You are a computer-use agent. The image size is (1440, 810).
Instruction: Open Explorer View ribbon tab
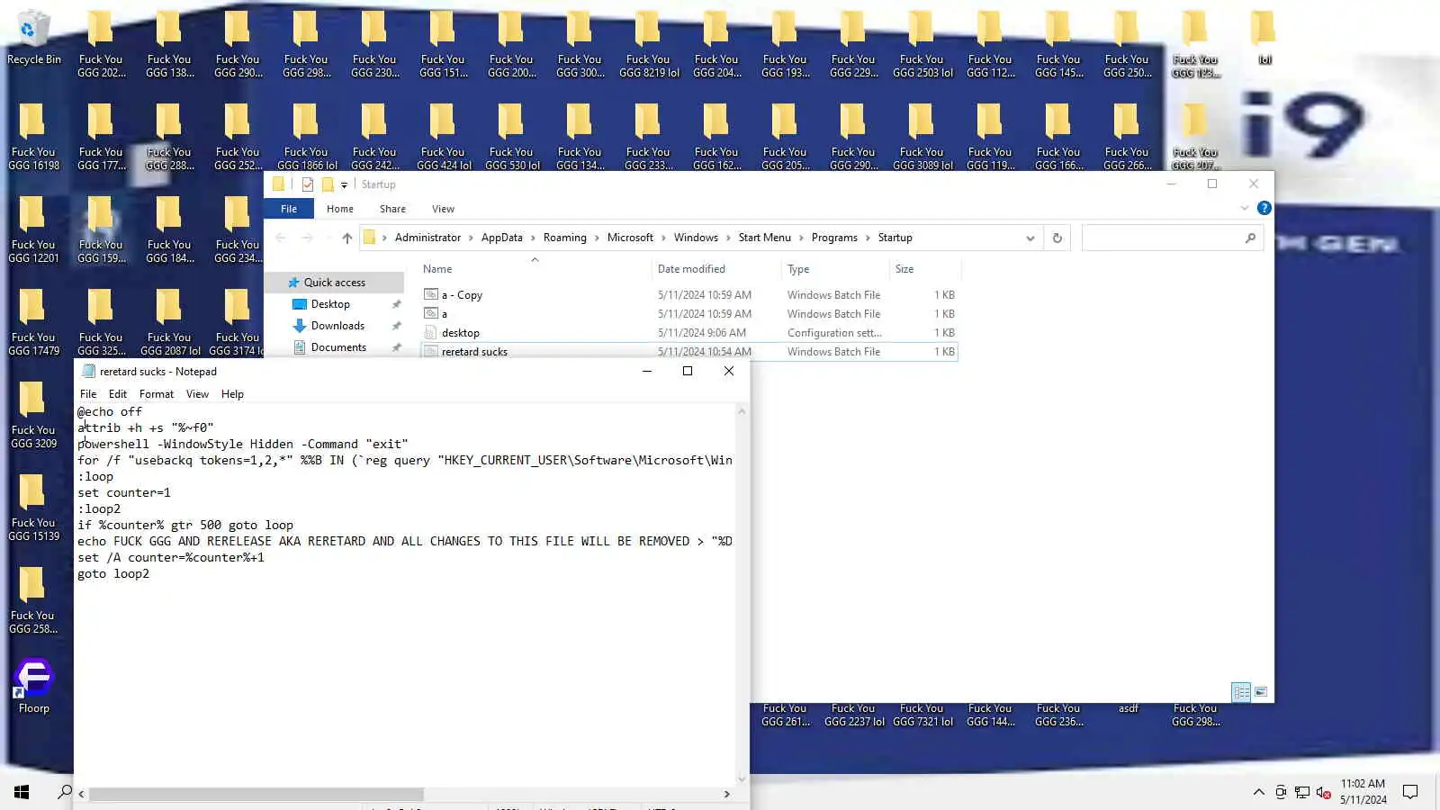(x=443, y=209)
